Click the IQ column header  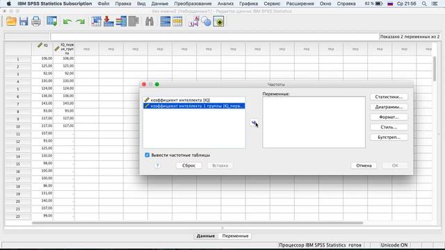click(42, 49)
